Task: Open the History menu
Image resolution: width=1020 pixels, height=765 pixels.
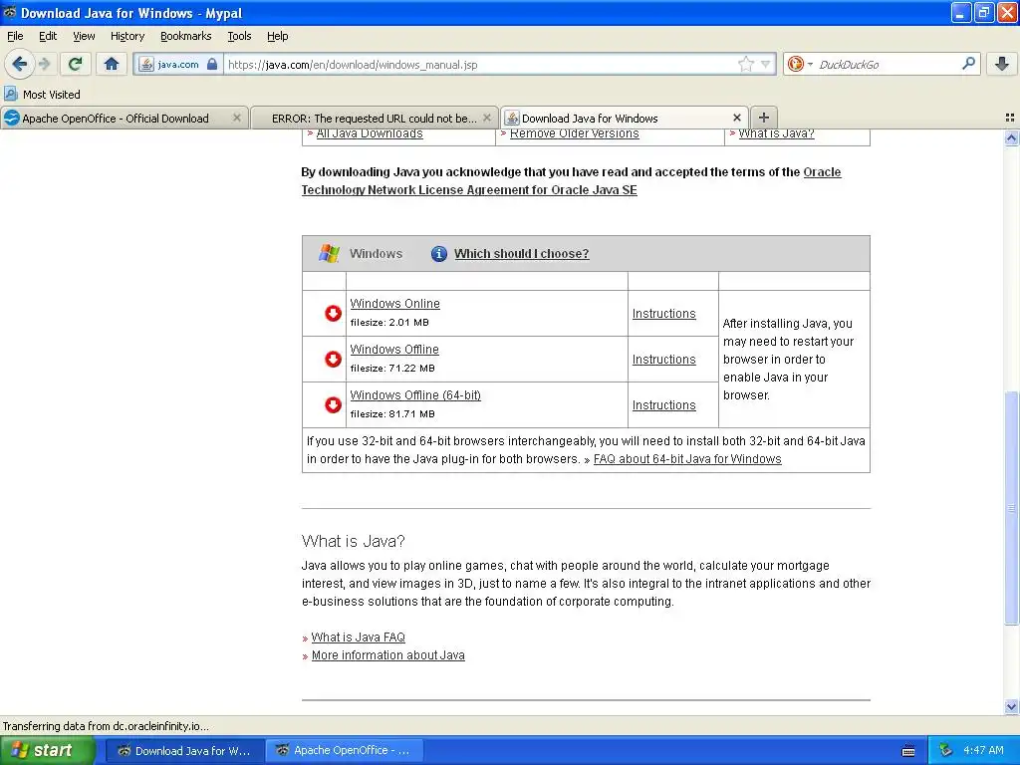Action: pos(127,36)
